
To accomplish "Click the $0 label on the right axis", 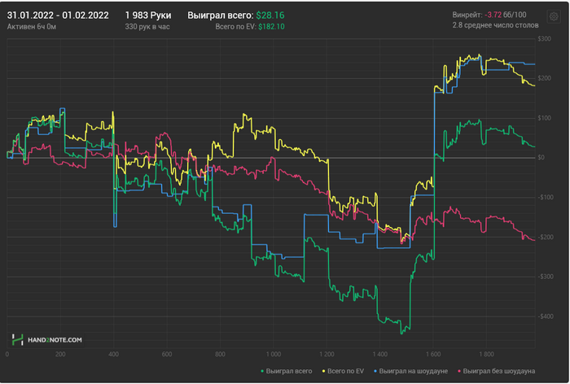I will [x=551, y=158].
